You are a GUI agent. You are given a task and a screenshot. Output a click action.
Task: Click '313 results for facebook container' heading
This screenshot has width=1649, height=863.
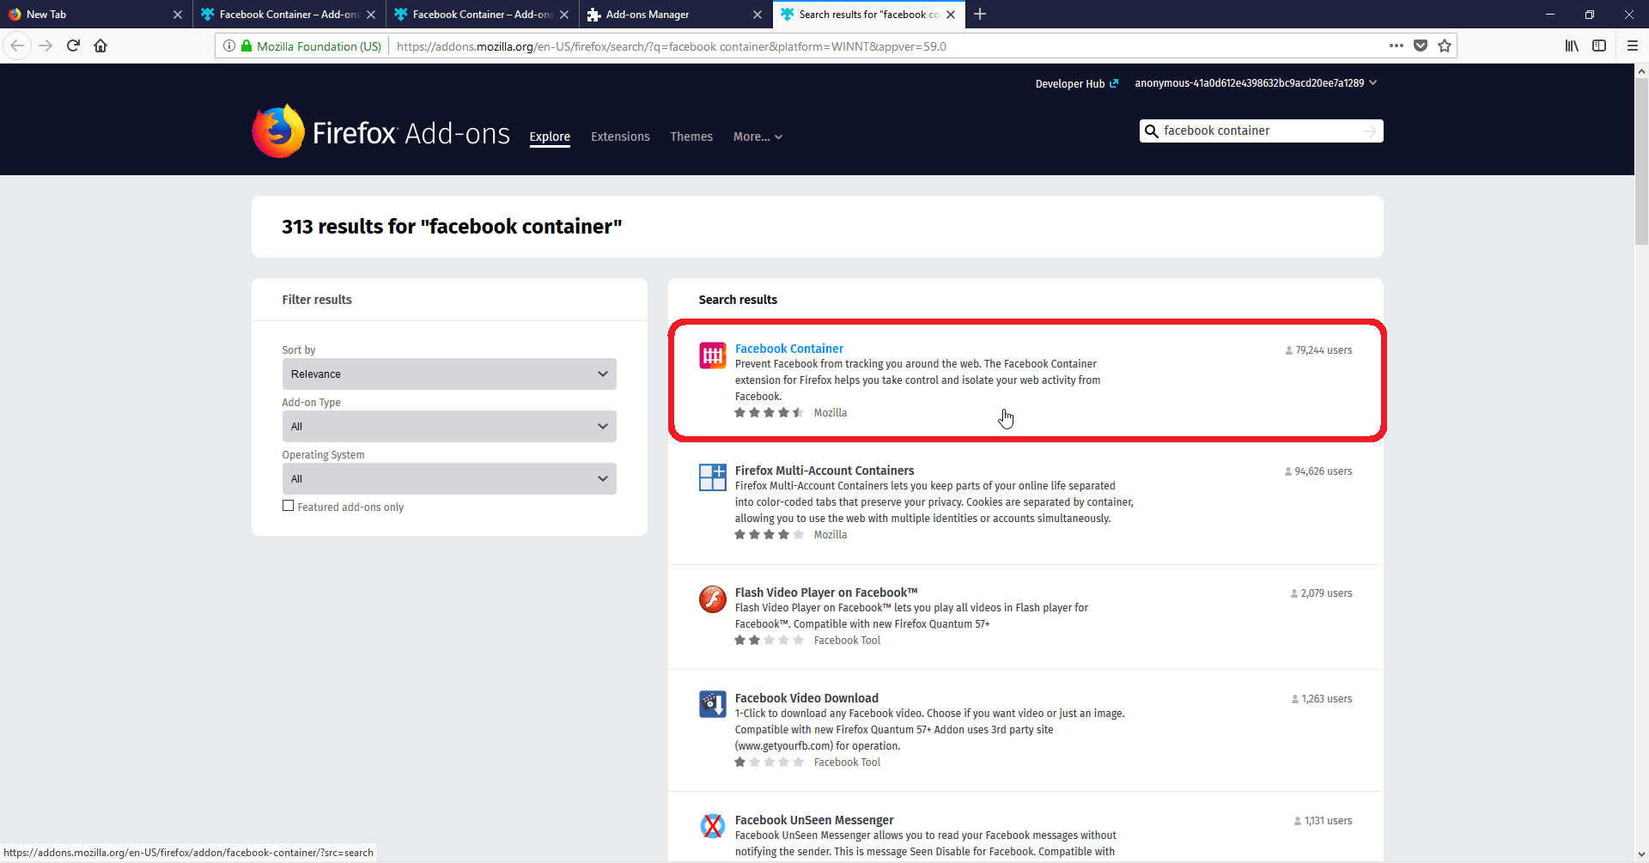pos(452,227)
